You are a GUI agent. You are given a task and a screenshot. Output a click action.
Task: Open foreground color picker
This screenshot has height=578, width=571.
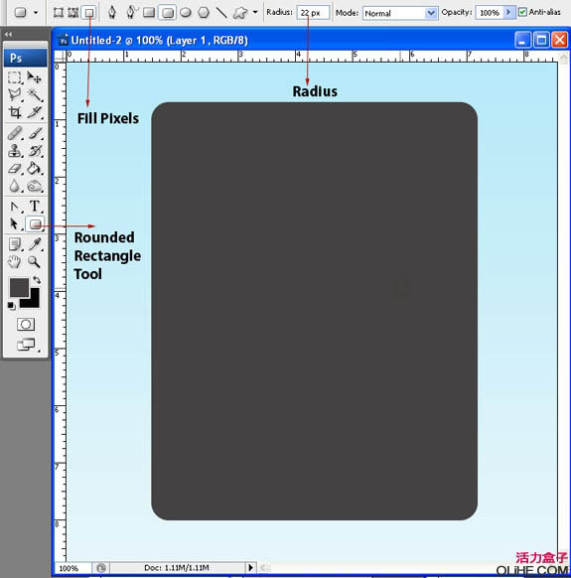19,288
